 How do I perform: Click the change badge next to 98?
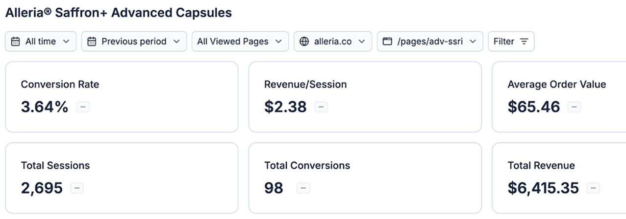tap(303, 188)
